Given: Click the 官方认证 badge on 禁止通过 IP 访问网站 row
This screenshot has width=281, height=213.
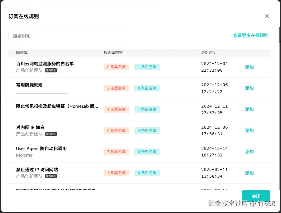Looking at the screenshot, I should [51, 176].
